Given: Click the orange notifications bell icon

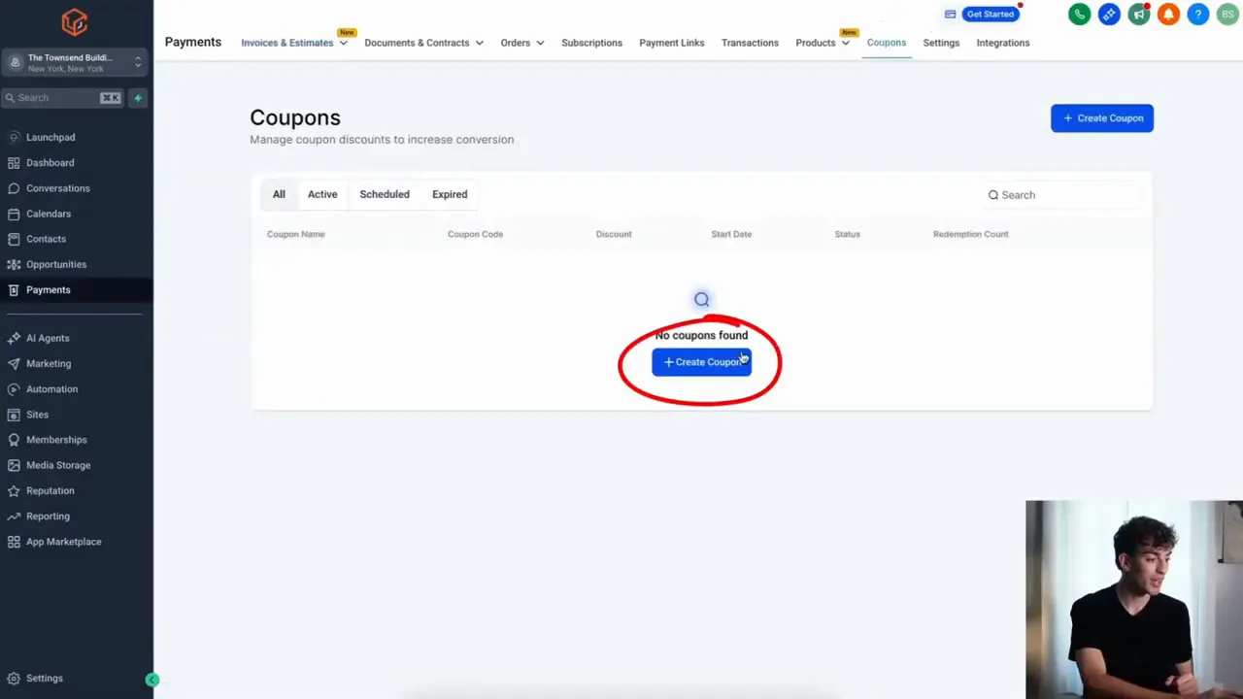Looking at the screenshot, I should (1168, 14).
